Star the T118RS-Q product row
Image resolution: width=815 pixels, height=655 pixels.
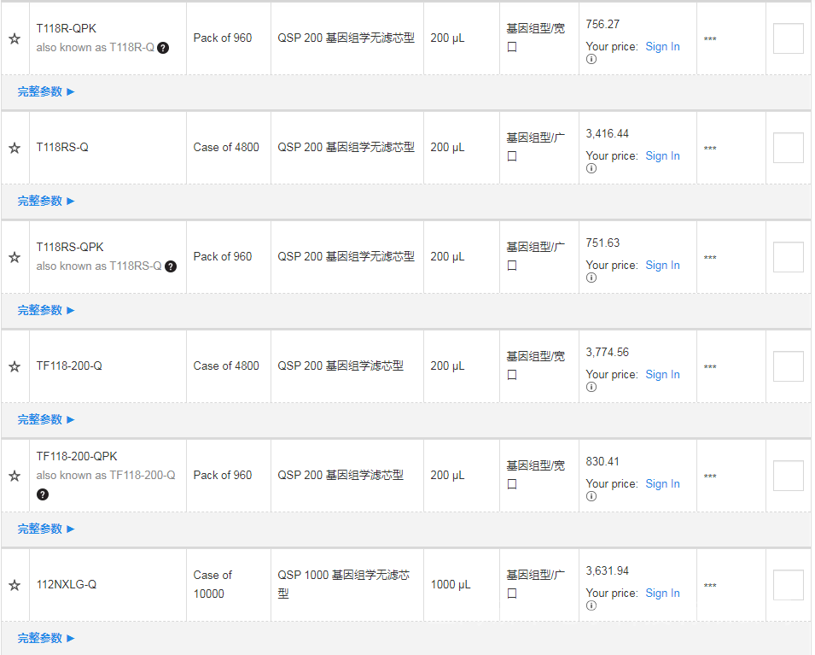(15, 148)
